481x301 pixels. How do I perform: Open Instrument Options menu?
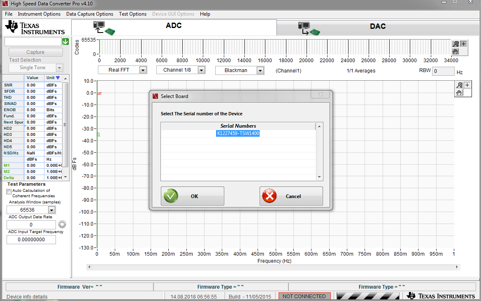tap(39, 14)
